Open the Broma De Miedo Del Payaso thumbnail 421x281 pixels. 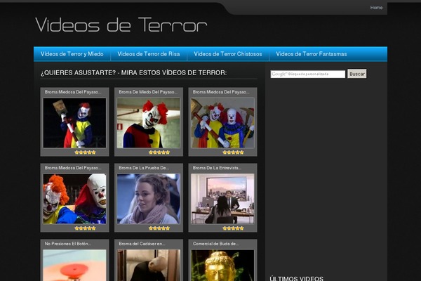point(149,123)
